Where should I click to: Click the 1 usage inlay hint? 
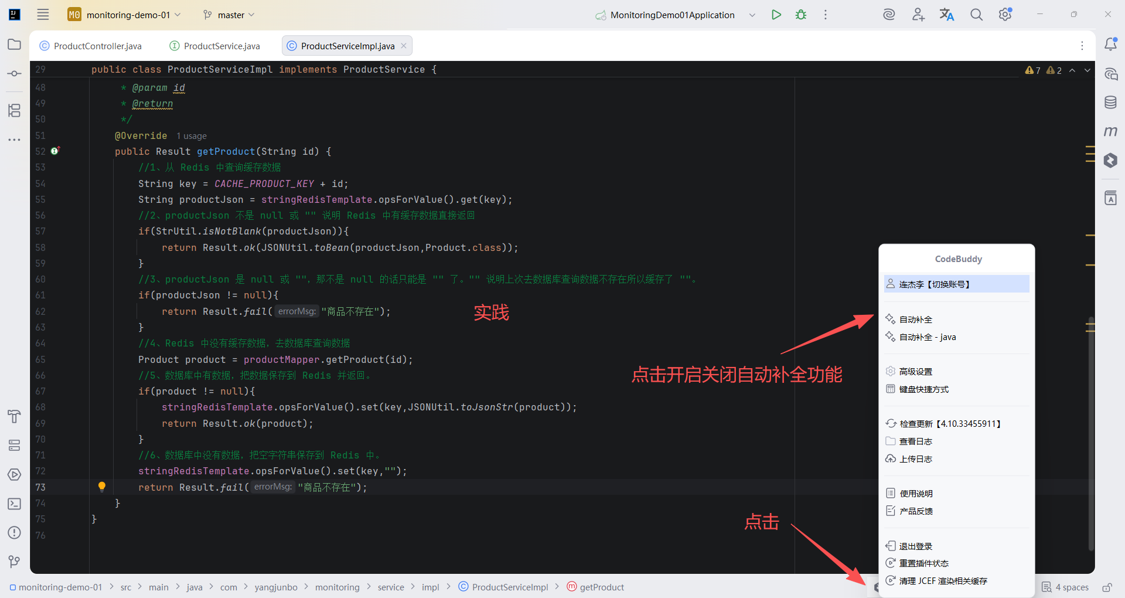(x=192, y=136)
